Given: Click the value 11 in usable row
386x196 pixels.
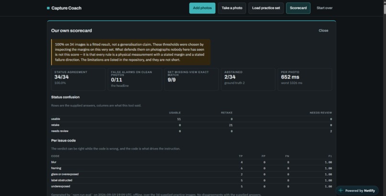Looking at the screenshot, I should click(179, 119).
